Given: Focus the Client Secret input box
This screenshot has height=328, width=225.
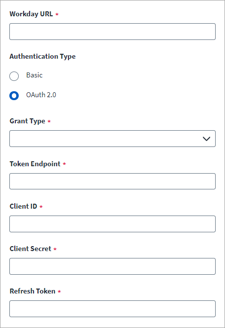Looking at the screenshot, I should click(x=112, y=266).
